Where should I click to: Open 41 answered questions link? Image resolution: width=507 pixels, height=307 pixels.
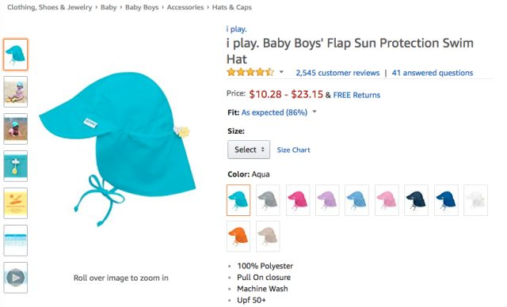[433, 73]
